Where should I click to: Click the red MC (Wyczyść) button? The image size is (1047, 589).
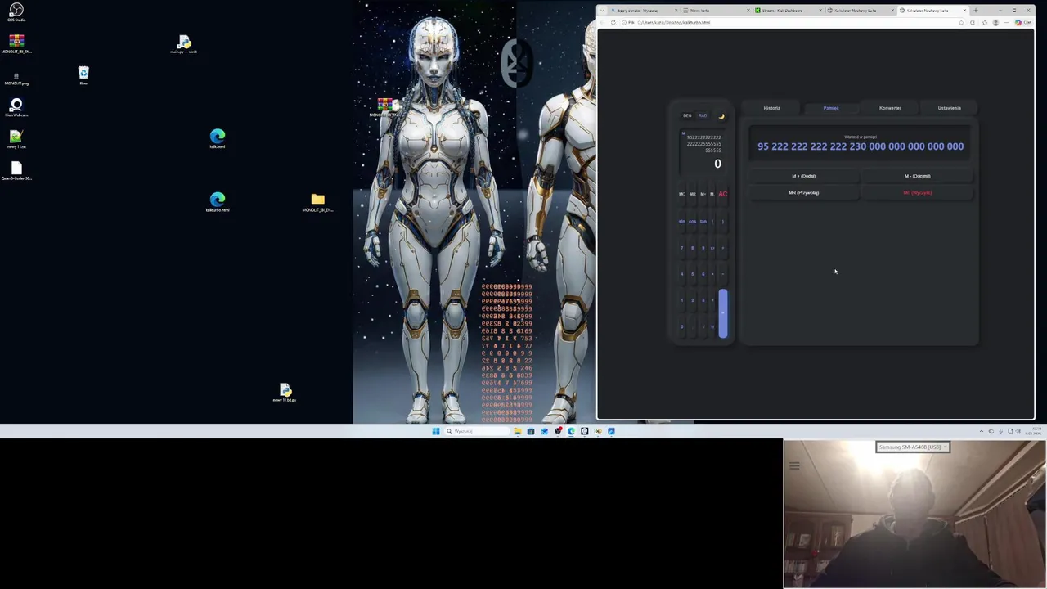pyautogui.click(x=918, y=193)
